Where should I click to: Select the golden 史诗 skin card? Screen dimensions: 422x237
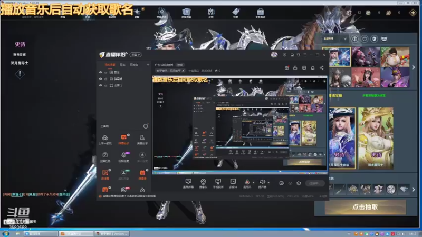point(376,138)
